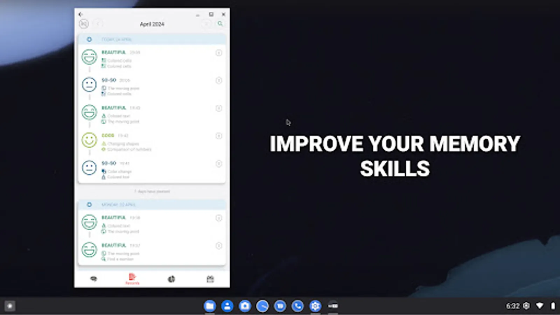
Task: Click the gear icon beside the clock
Action: click(527, 306)
